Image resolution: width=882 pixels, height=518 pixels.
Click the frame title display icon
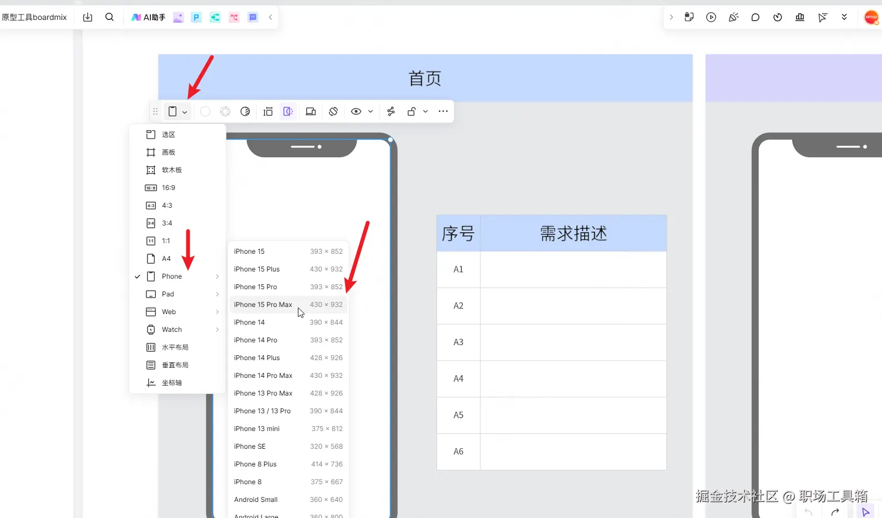(x=268, y=111)
